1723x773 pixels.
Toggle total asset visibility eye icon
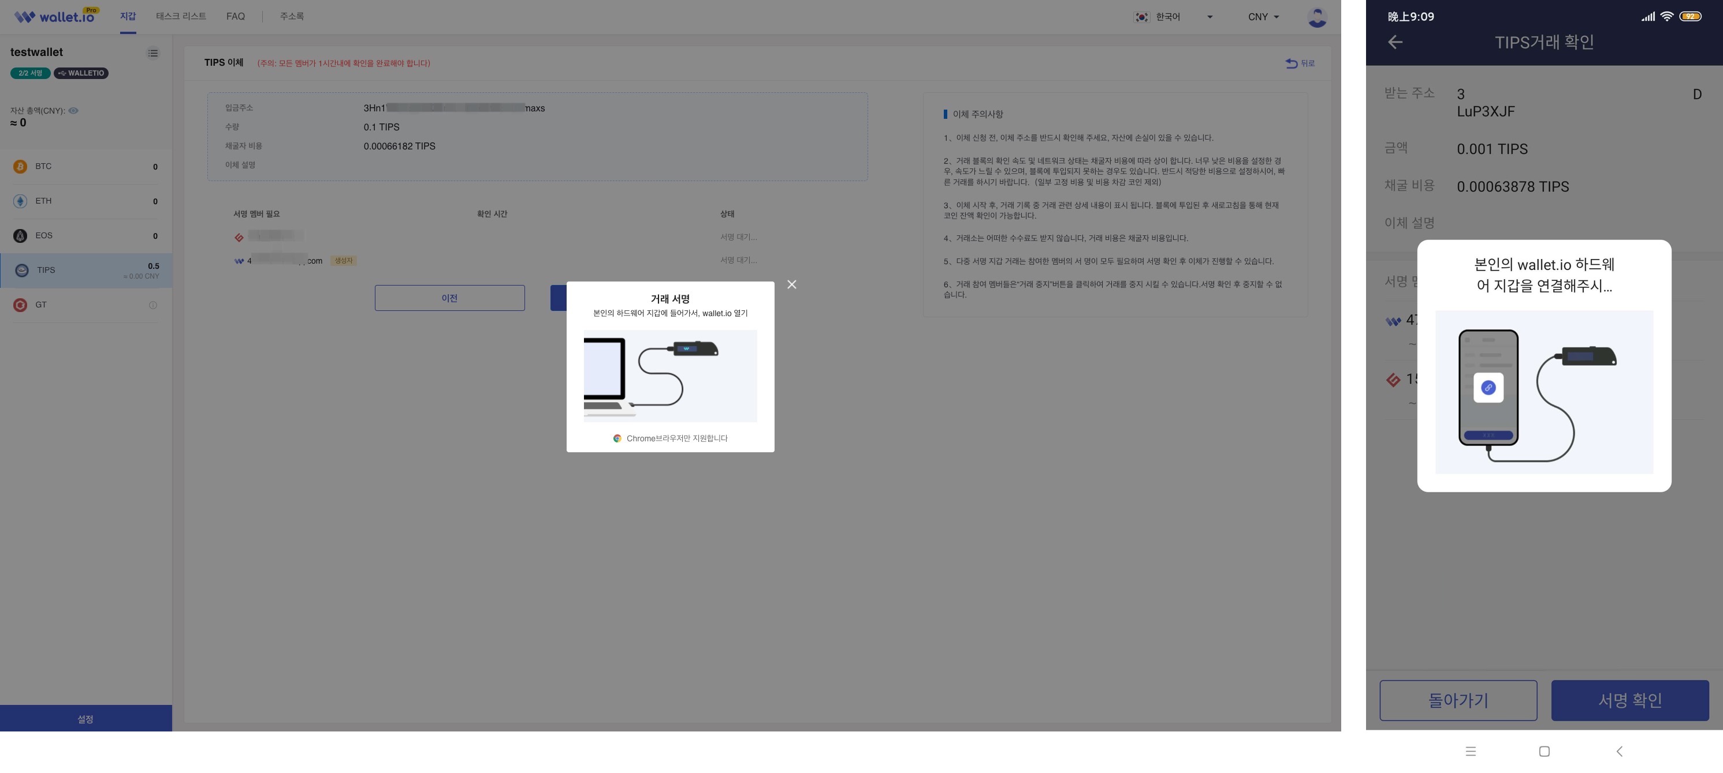[x=73, y=111]
